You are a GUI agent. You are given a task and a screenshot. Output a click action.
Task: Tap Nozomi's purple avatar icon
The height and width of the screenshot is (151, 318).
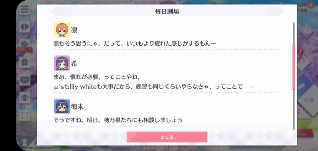62,63
